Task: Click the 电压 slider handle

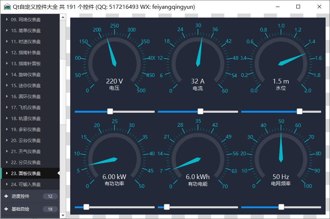Action: 110,111
